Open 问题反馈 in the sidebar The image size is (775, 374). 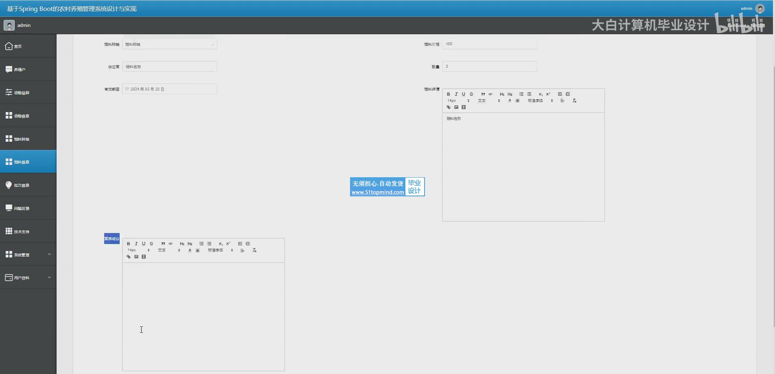[x=28, y=208]
